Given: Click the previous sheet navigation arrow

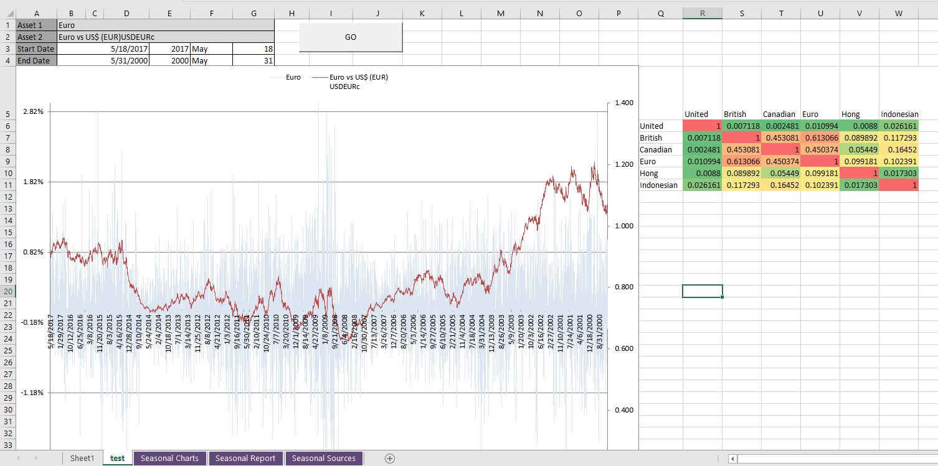Looking at the screenshot, I should tap(18, 459).
